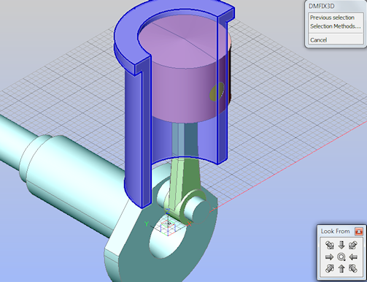367x282 pixels.
Task: Click the left-pointing arrow in Look From
Action: pyautogui.click(x=353, y=257)
